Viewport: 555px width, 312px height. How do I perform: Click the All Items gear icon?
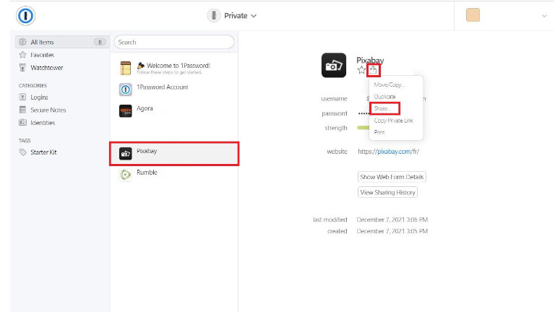[22, 42]
